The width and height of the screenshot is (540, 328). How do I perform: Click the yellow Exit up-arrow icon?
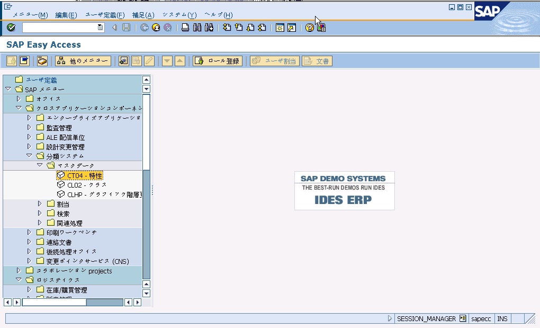coord(156,27)
